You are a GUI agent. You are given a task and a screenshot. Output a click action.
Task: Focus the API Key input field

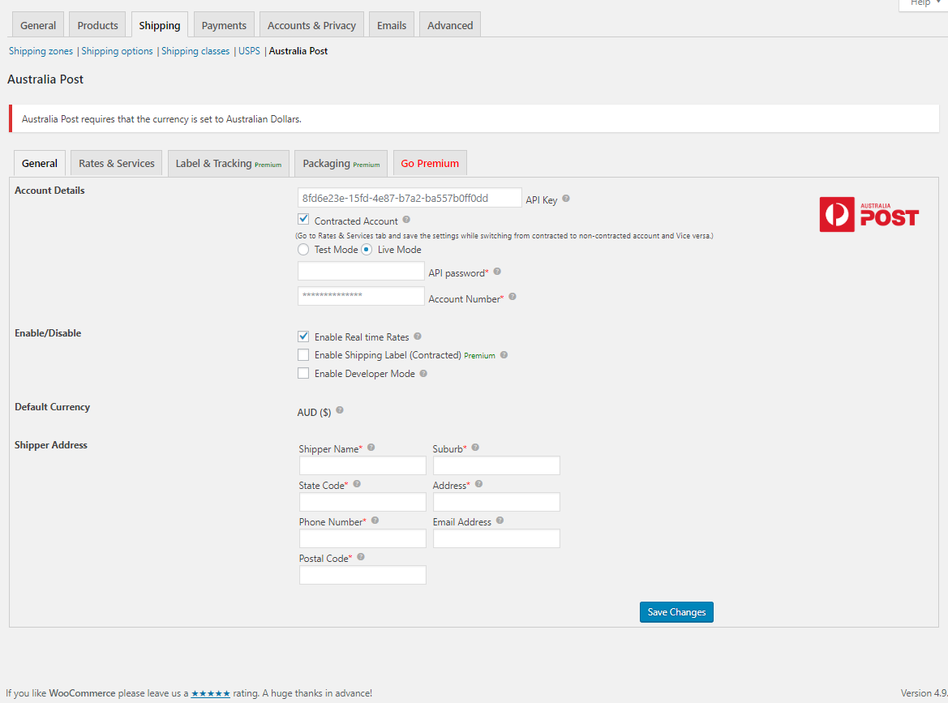(x=410, y=198)
